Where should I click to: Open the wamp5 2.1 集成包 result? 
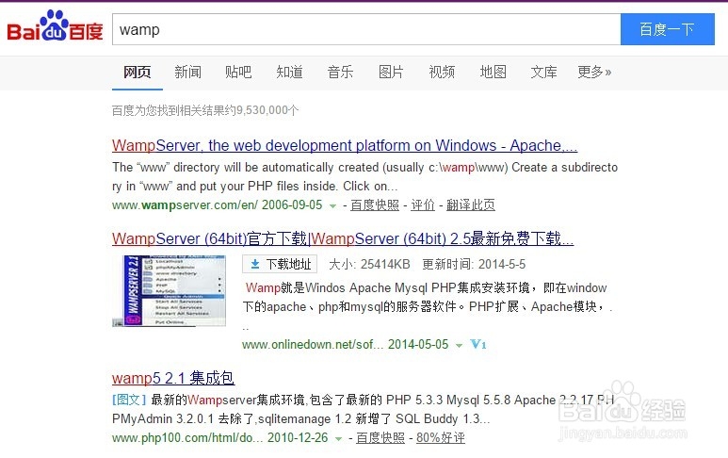[x=173, y=378]
